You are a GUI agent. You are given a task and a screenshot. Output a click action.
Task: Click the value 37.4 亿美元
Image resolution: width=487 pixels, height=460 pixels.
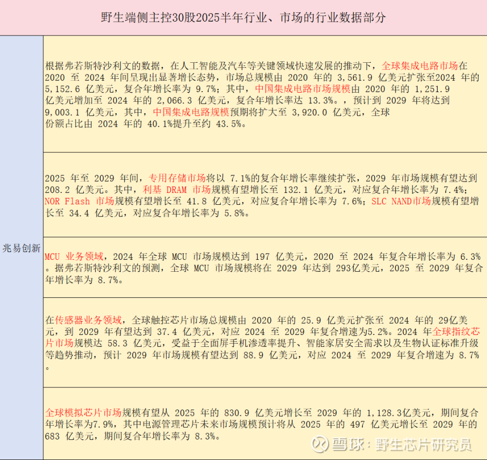[184, 332]
